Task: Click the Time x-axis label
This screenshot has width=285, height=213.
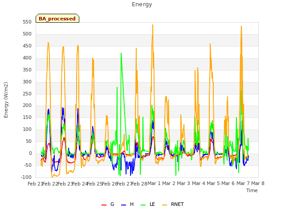Action: point(252,190)
